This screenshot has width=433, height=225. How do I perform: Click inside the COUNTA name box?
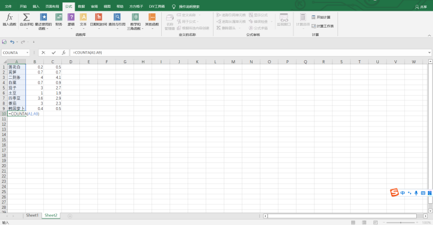pyautogui.click(x=14, y=52)
